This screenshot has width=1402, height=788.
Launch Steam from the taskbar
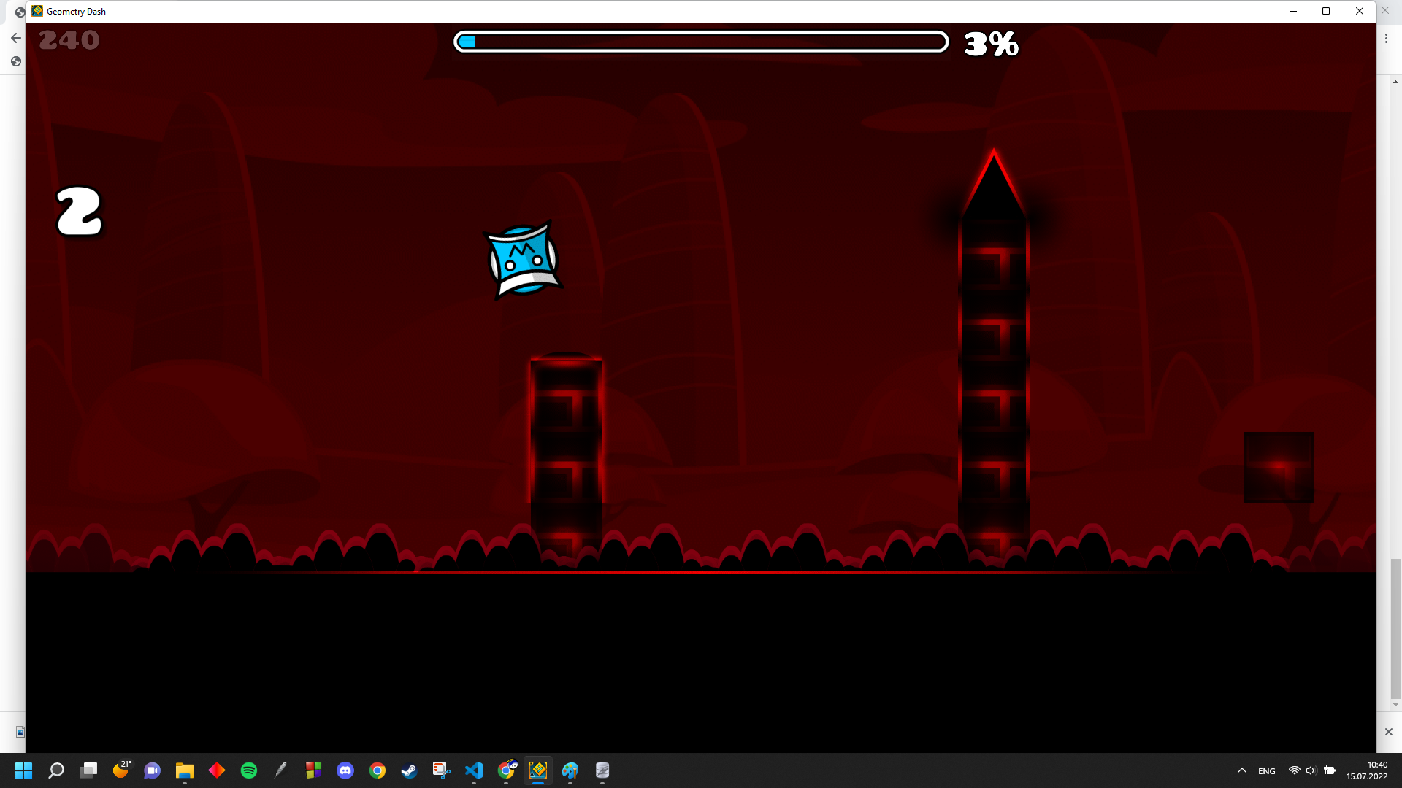pos(409,770)
